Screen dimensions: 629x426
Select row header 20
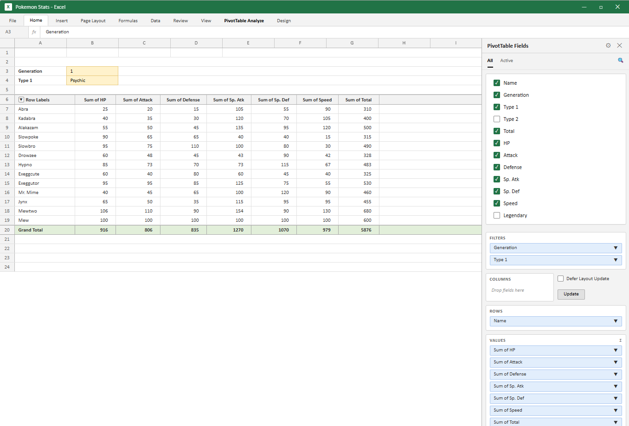coord(7,230)
